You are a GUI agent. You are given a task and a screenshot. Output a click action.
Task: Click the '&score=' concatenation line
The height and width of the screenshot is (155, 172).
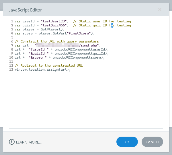60,57
